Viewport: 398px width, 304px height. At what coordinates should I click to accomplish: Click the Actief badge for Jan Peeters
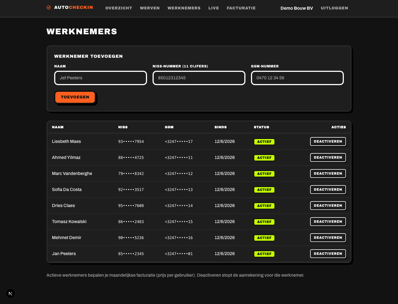264,254
